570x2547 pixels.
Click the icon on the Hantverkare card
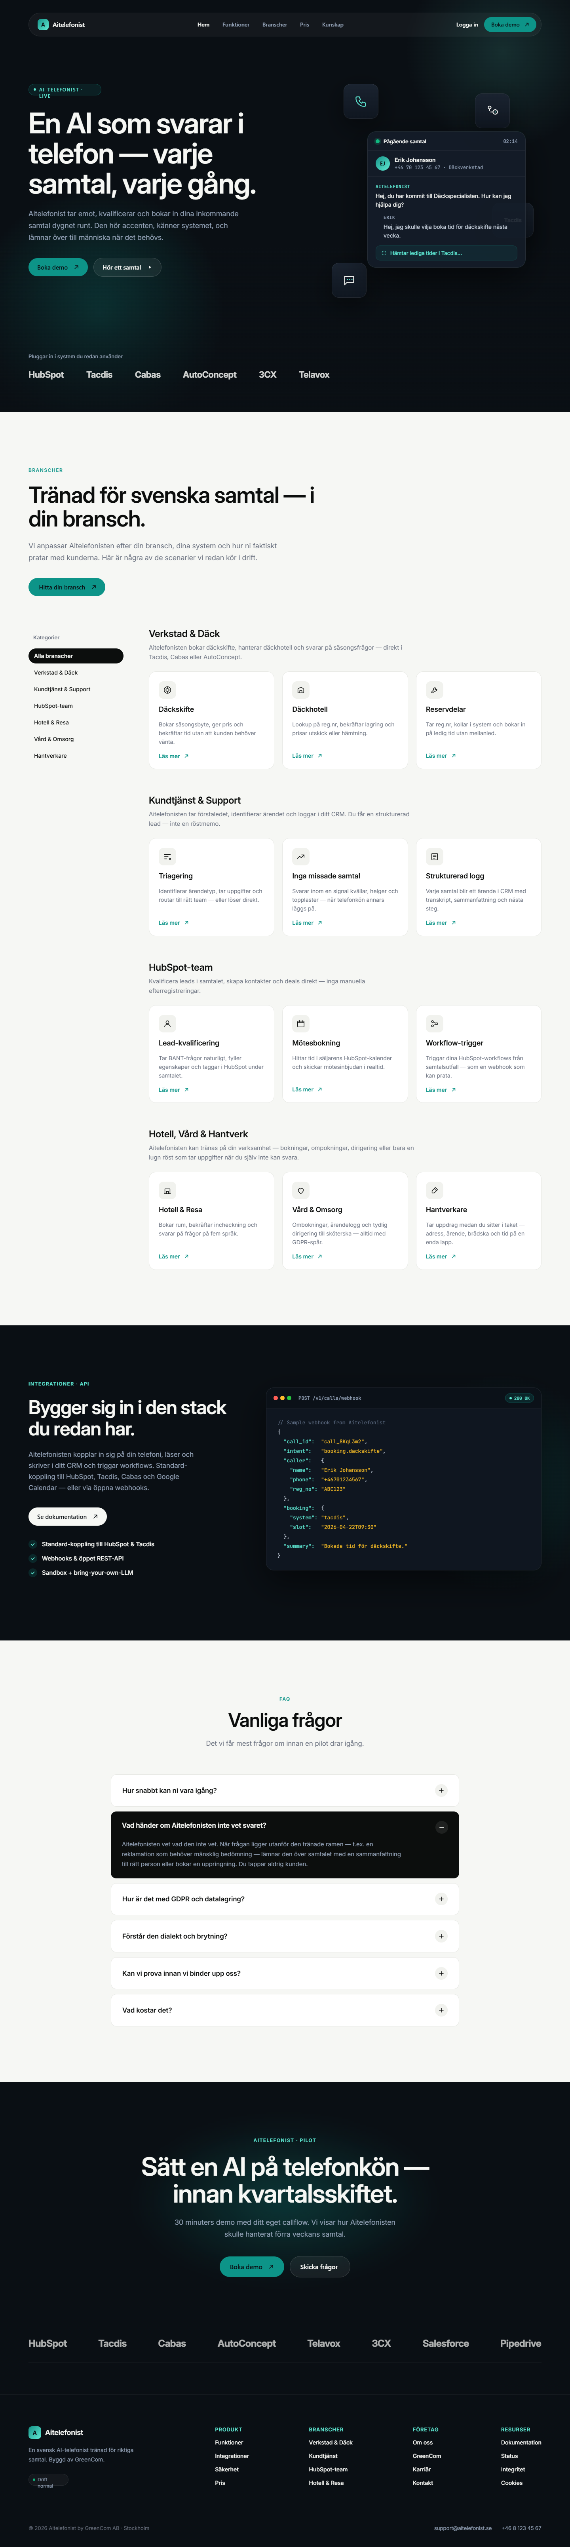coord(435,1190)
